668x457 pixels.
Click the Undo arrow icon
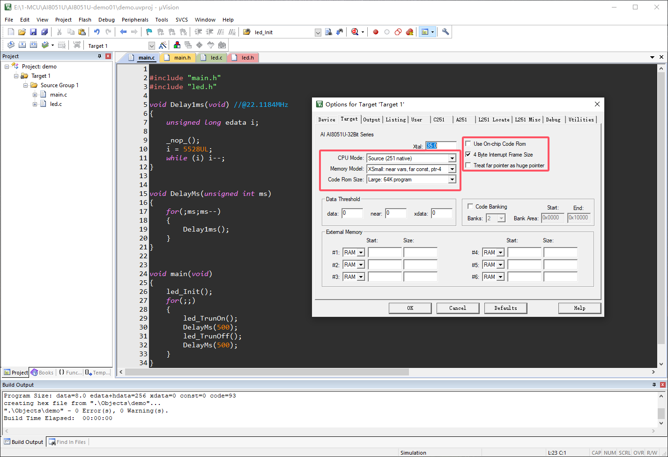tap(97, 32)
